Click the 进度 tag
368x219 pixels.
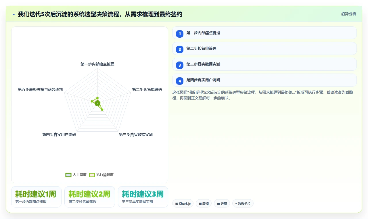pyautogui.click(x=222, y=203)
